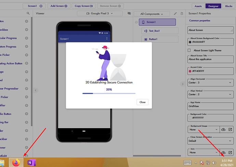Image resolution: width=236 pixels, height=167 pixels.
Task: Open info icon for Rating Bar component
Action: tap(26, 122)
